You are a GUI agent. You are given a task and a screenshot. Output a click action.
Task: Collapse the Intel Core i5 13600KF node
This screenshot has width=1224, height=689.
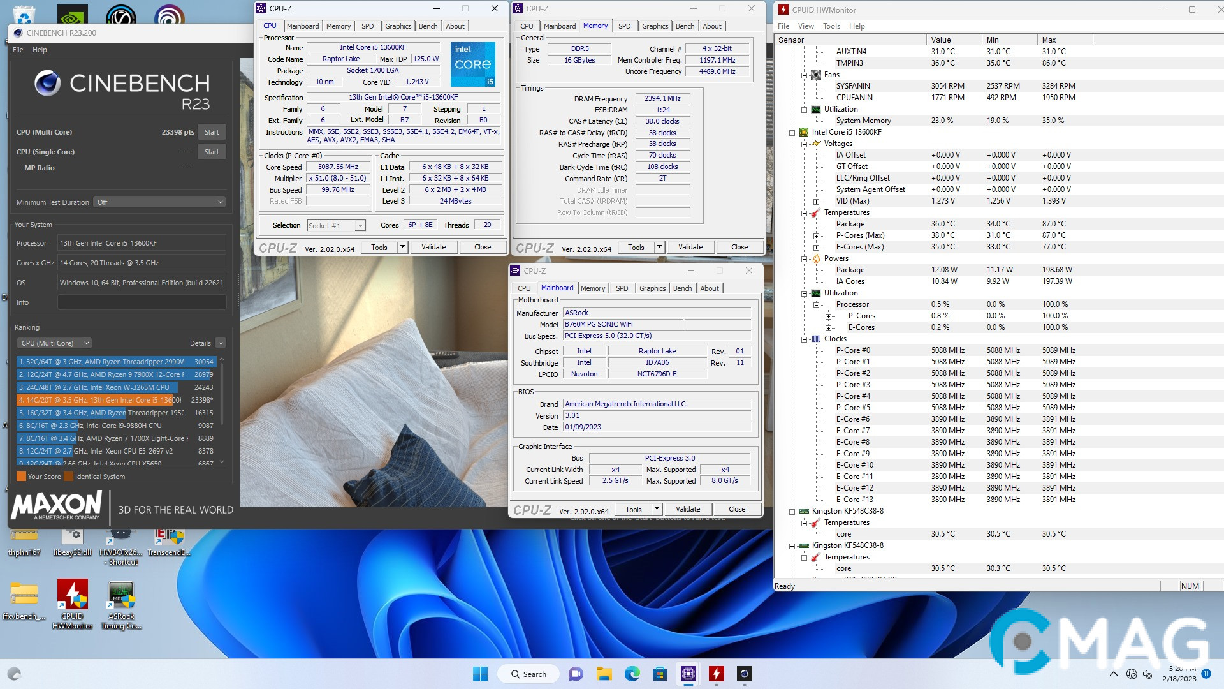point(792,133)
